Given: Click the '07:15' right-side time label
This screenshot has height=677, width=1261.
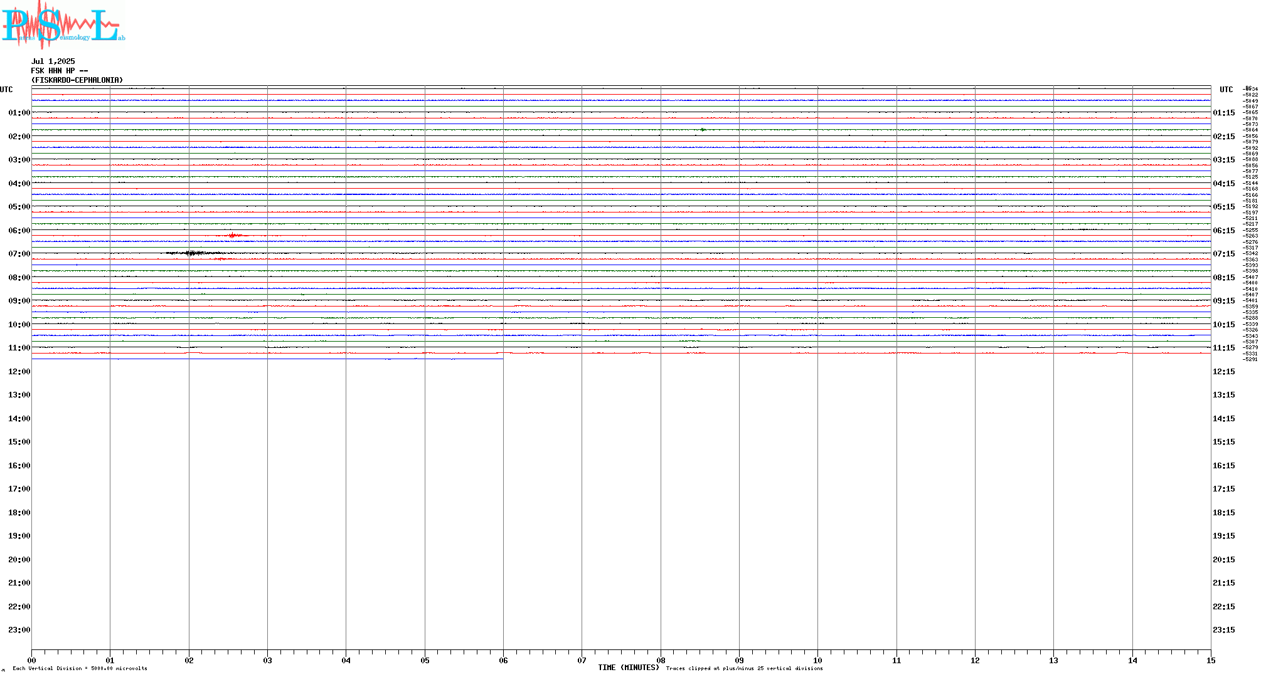Looking at the screenshot, I should click(x=1224, y=254).
